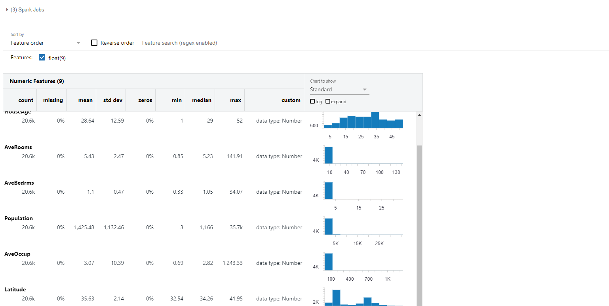Image resolution: width=609 pixels, height=306 pixels.
Task: Enable the expand charts checkbox
Action: point(328,102)
